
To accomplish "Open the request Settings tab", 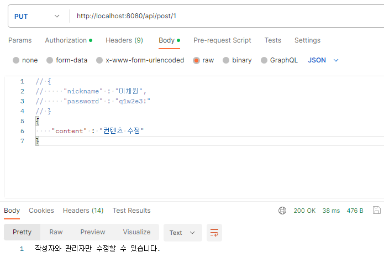I will (x=307, y=40).
